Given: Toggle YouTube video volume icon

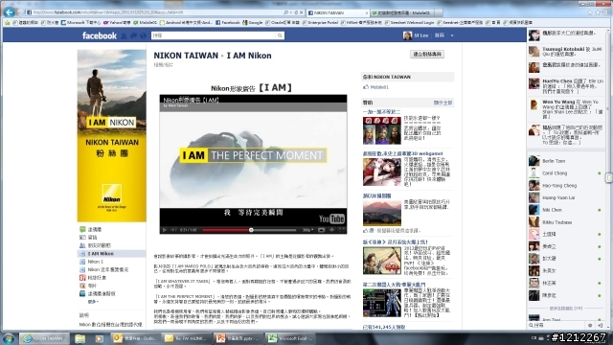Looking at the screenshot, I should 174,230.
